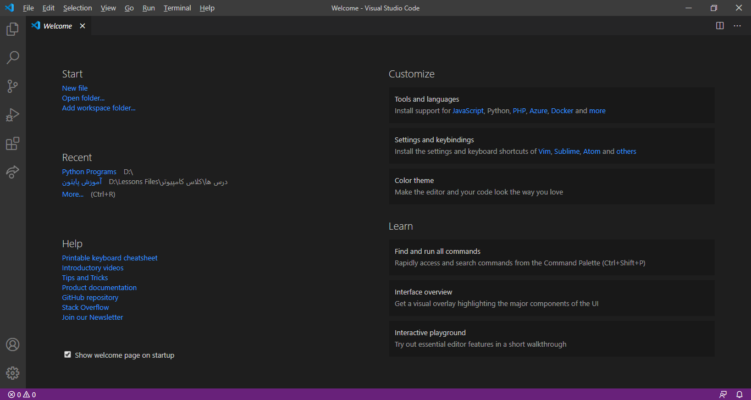Open the File menu
The image size is (751, 400).
[29, 8]
